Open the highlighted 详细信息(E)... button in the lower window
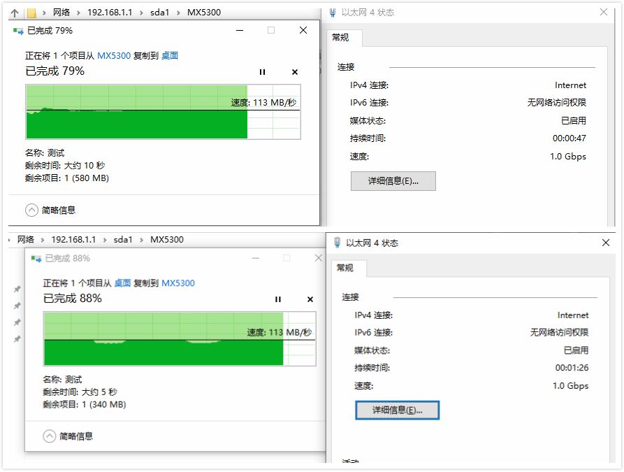The image size is (624, 472). [397, 410]
